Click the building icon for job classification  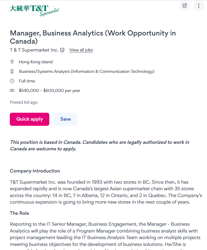(12, 72)
